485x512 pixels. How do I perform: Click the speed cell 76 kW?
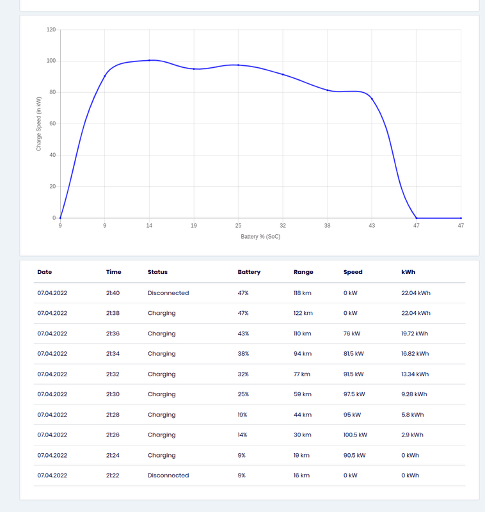[x=352, y=333]
